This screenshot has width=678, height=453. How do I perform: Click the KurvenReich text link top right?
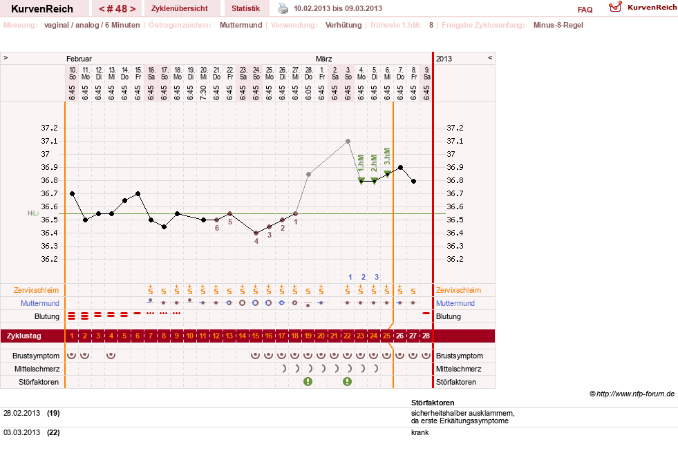click(652, 8)
